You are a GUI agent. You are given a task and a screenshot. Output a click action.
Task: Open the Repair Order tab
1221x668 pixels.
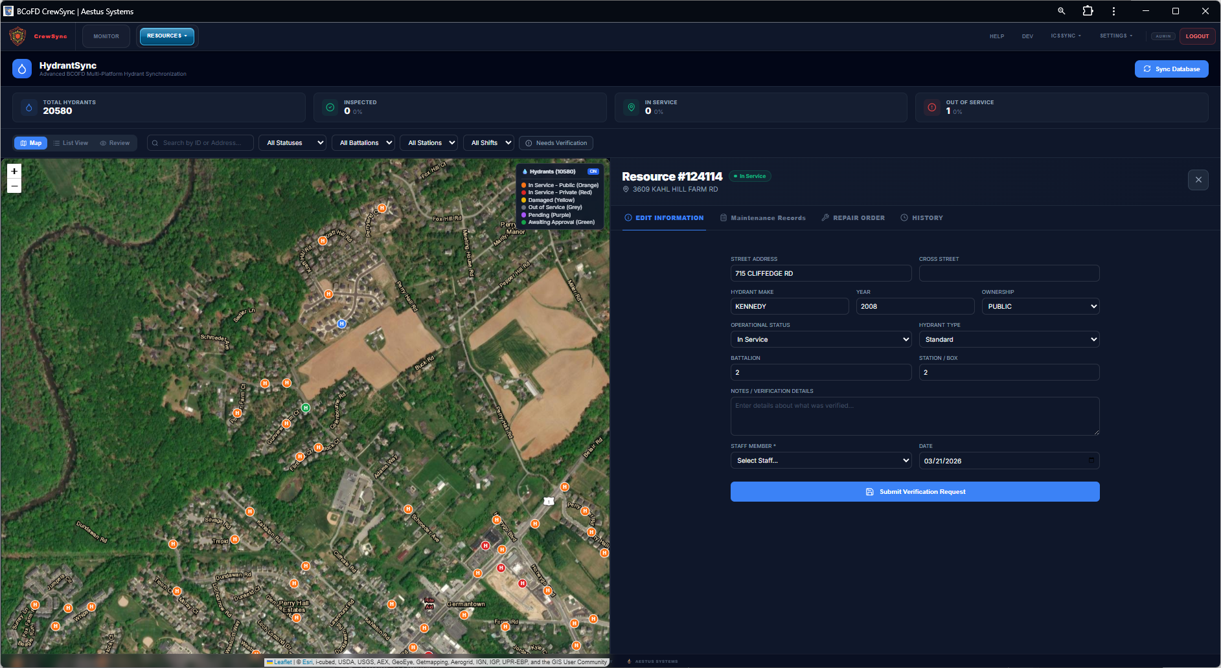click(852, 218)
